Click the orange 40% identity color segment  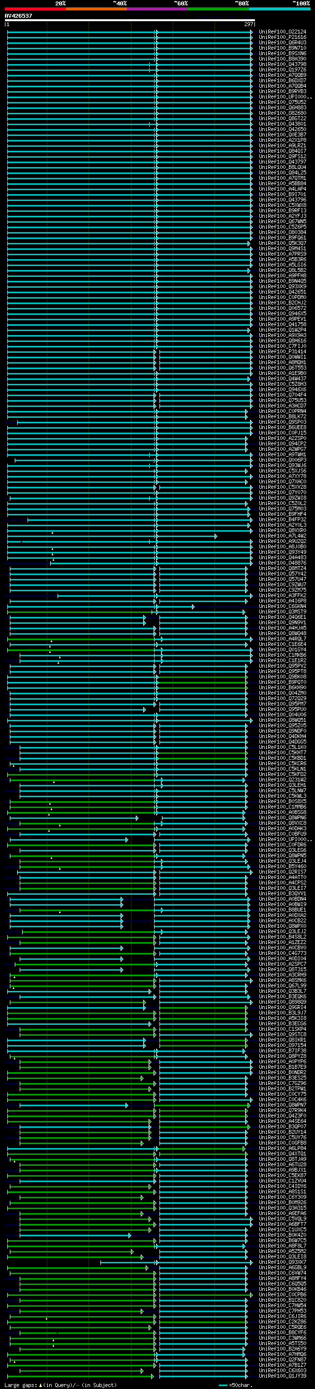pos(96,9)
